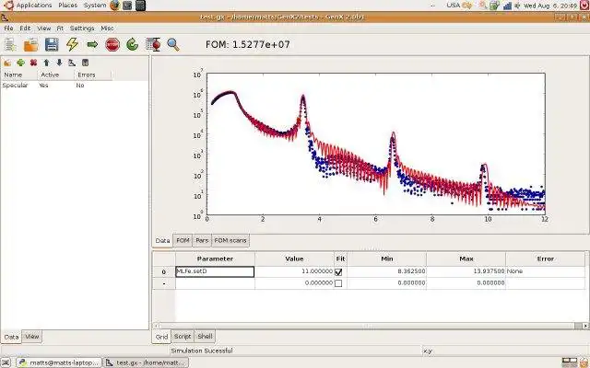Image resolution: width=590 pixels, height=368 pixels.
Task: Activate the magnifier zoom tool
Action: pyautogui.click(x=173, y=45)
